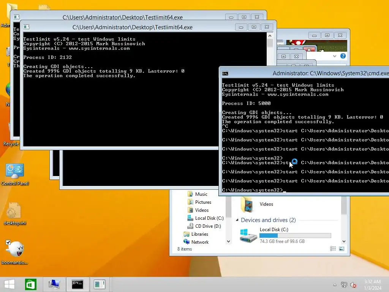This screenshot has width=389, height=292.
Task: Open cmd.exe window system menu icon
Action: coord(225,73)
